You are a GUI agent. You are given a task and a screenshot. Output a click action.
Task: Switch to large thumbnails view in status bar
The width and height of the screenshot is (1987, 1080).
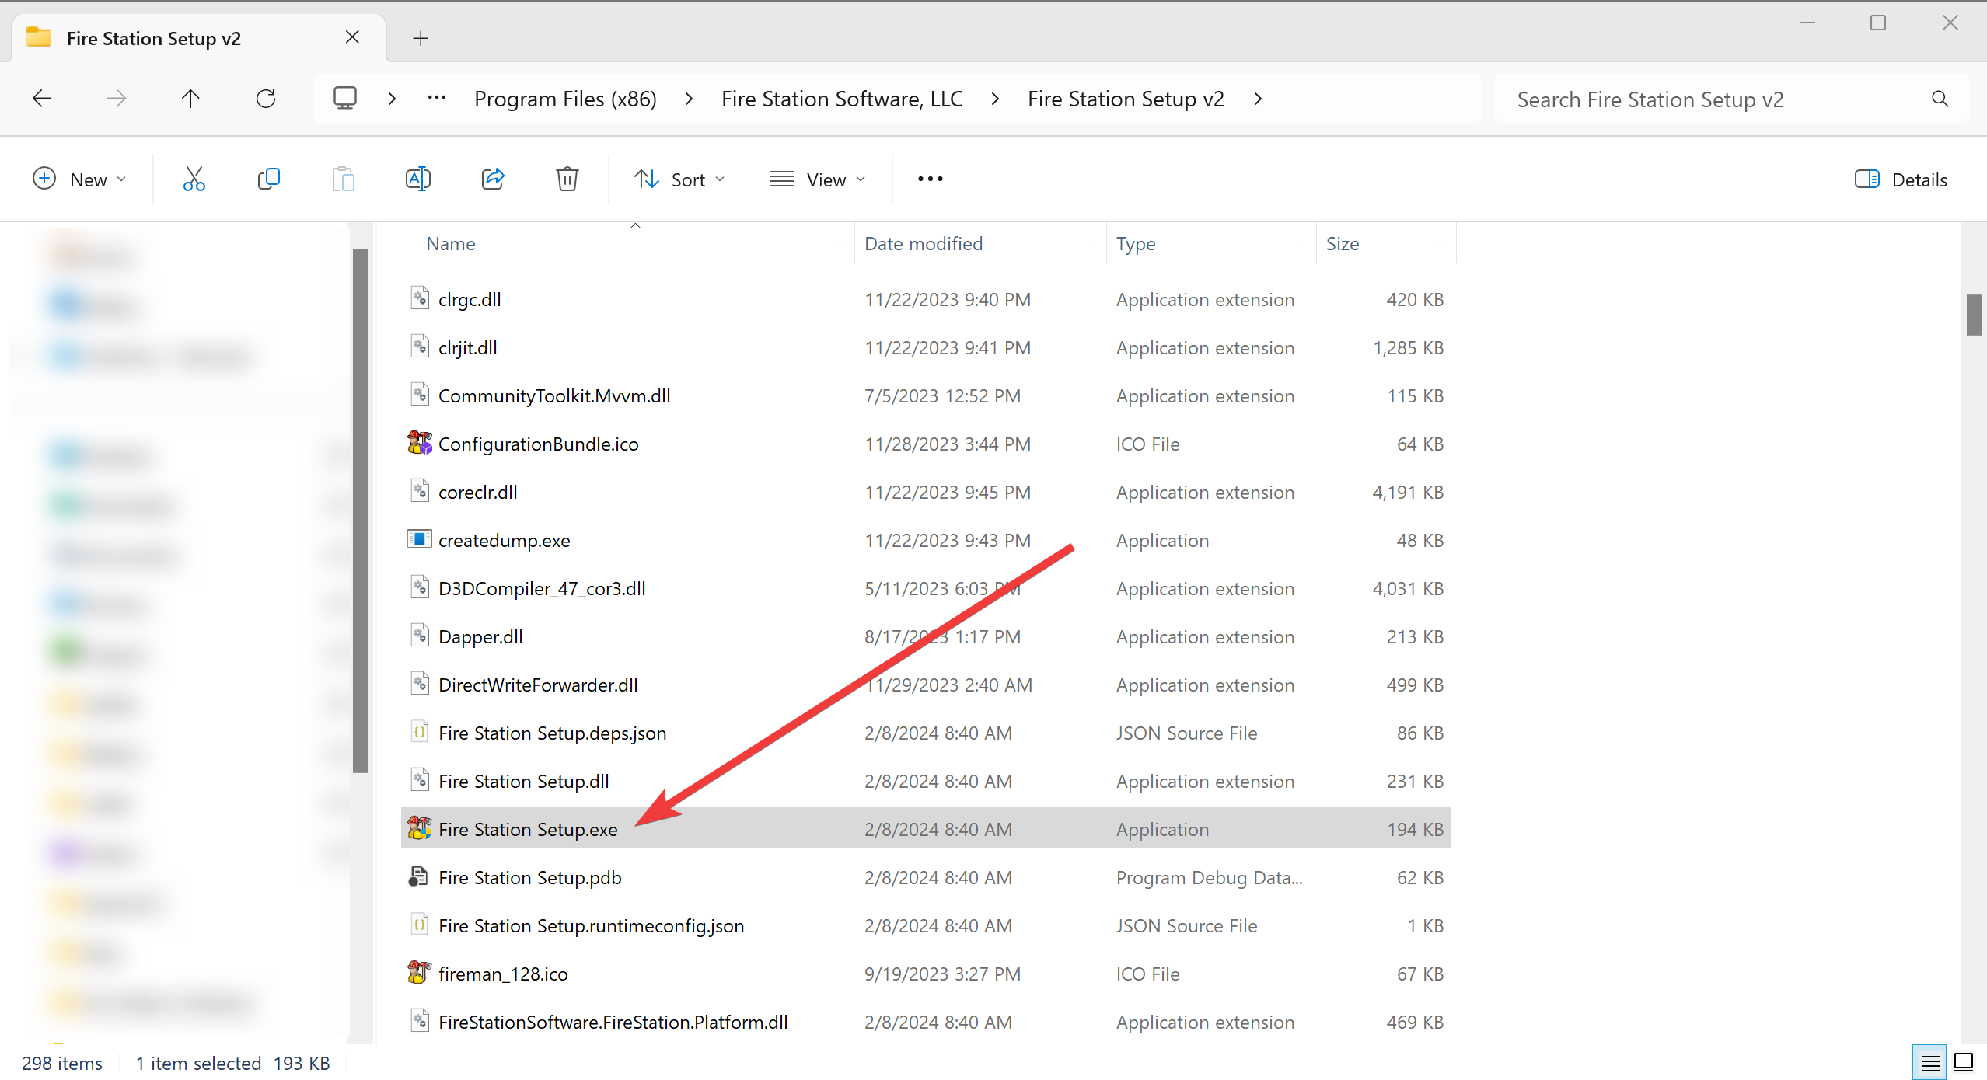[x=1964, y=1062]
